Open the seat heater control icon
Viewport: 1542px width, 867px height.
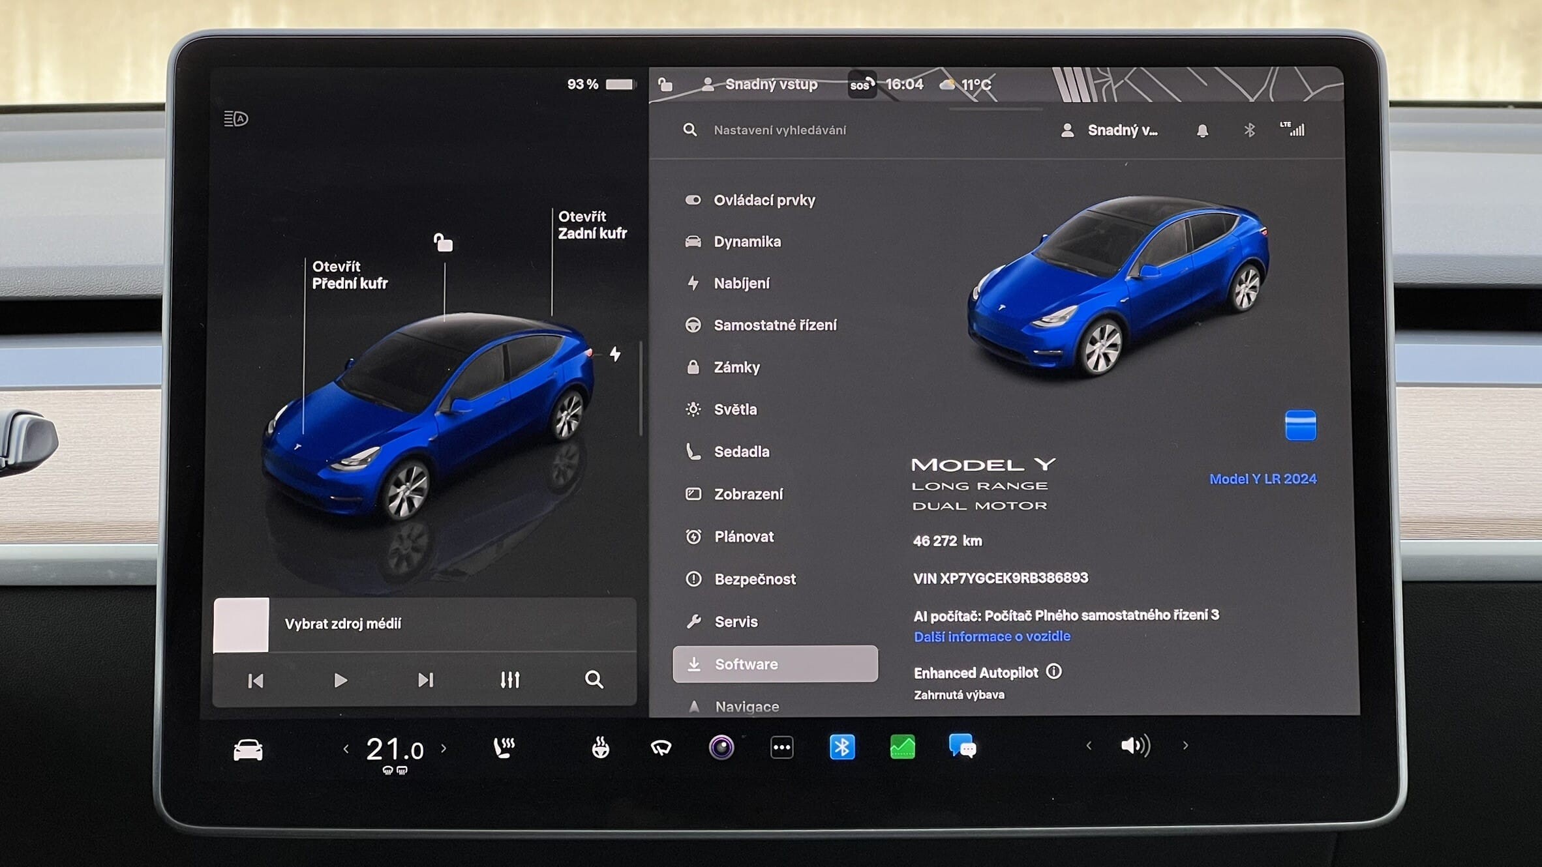pos(504,747)
